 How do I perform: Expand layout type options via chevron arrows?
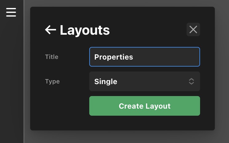191,81
